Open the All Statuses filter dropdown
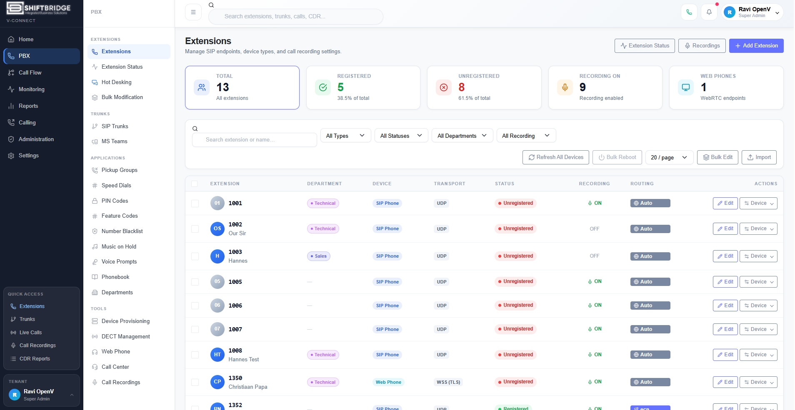 coord(401,136)
